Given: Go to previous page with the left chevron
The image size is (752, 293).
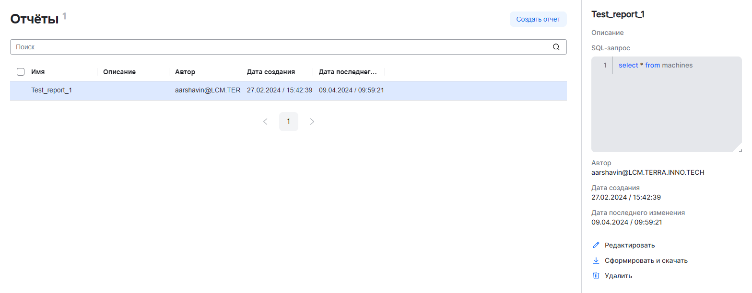Looking at the screenshot, I should pyautogui.click(x=265, y=122).
